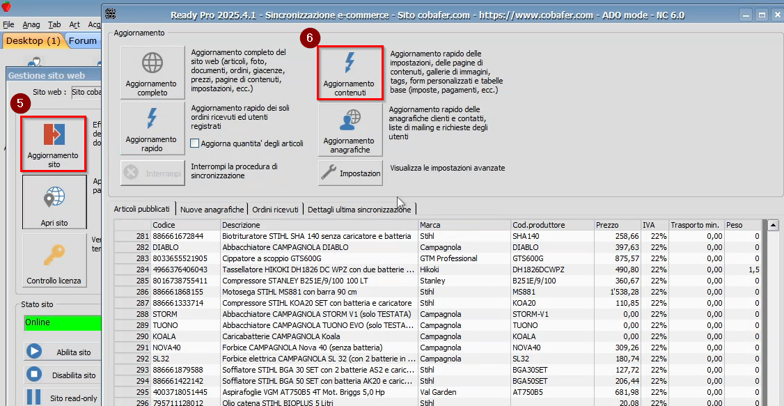Click price 1'538,28 cell
Viewport: 784px width, 406px height.
point(618,292)
